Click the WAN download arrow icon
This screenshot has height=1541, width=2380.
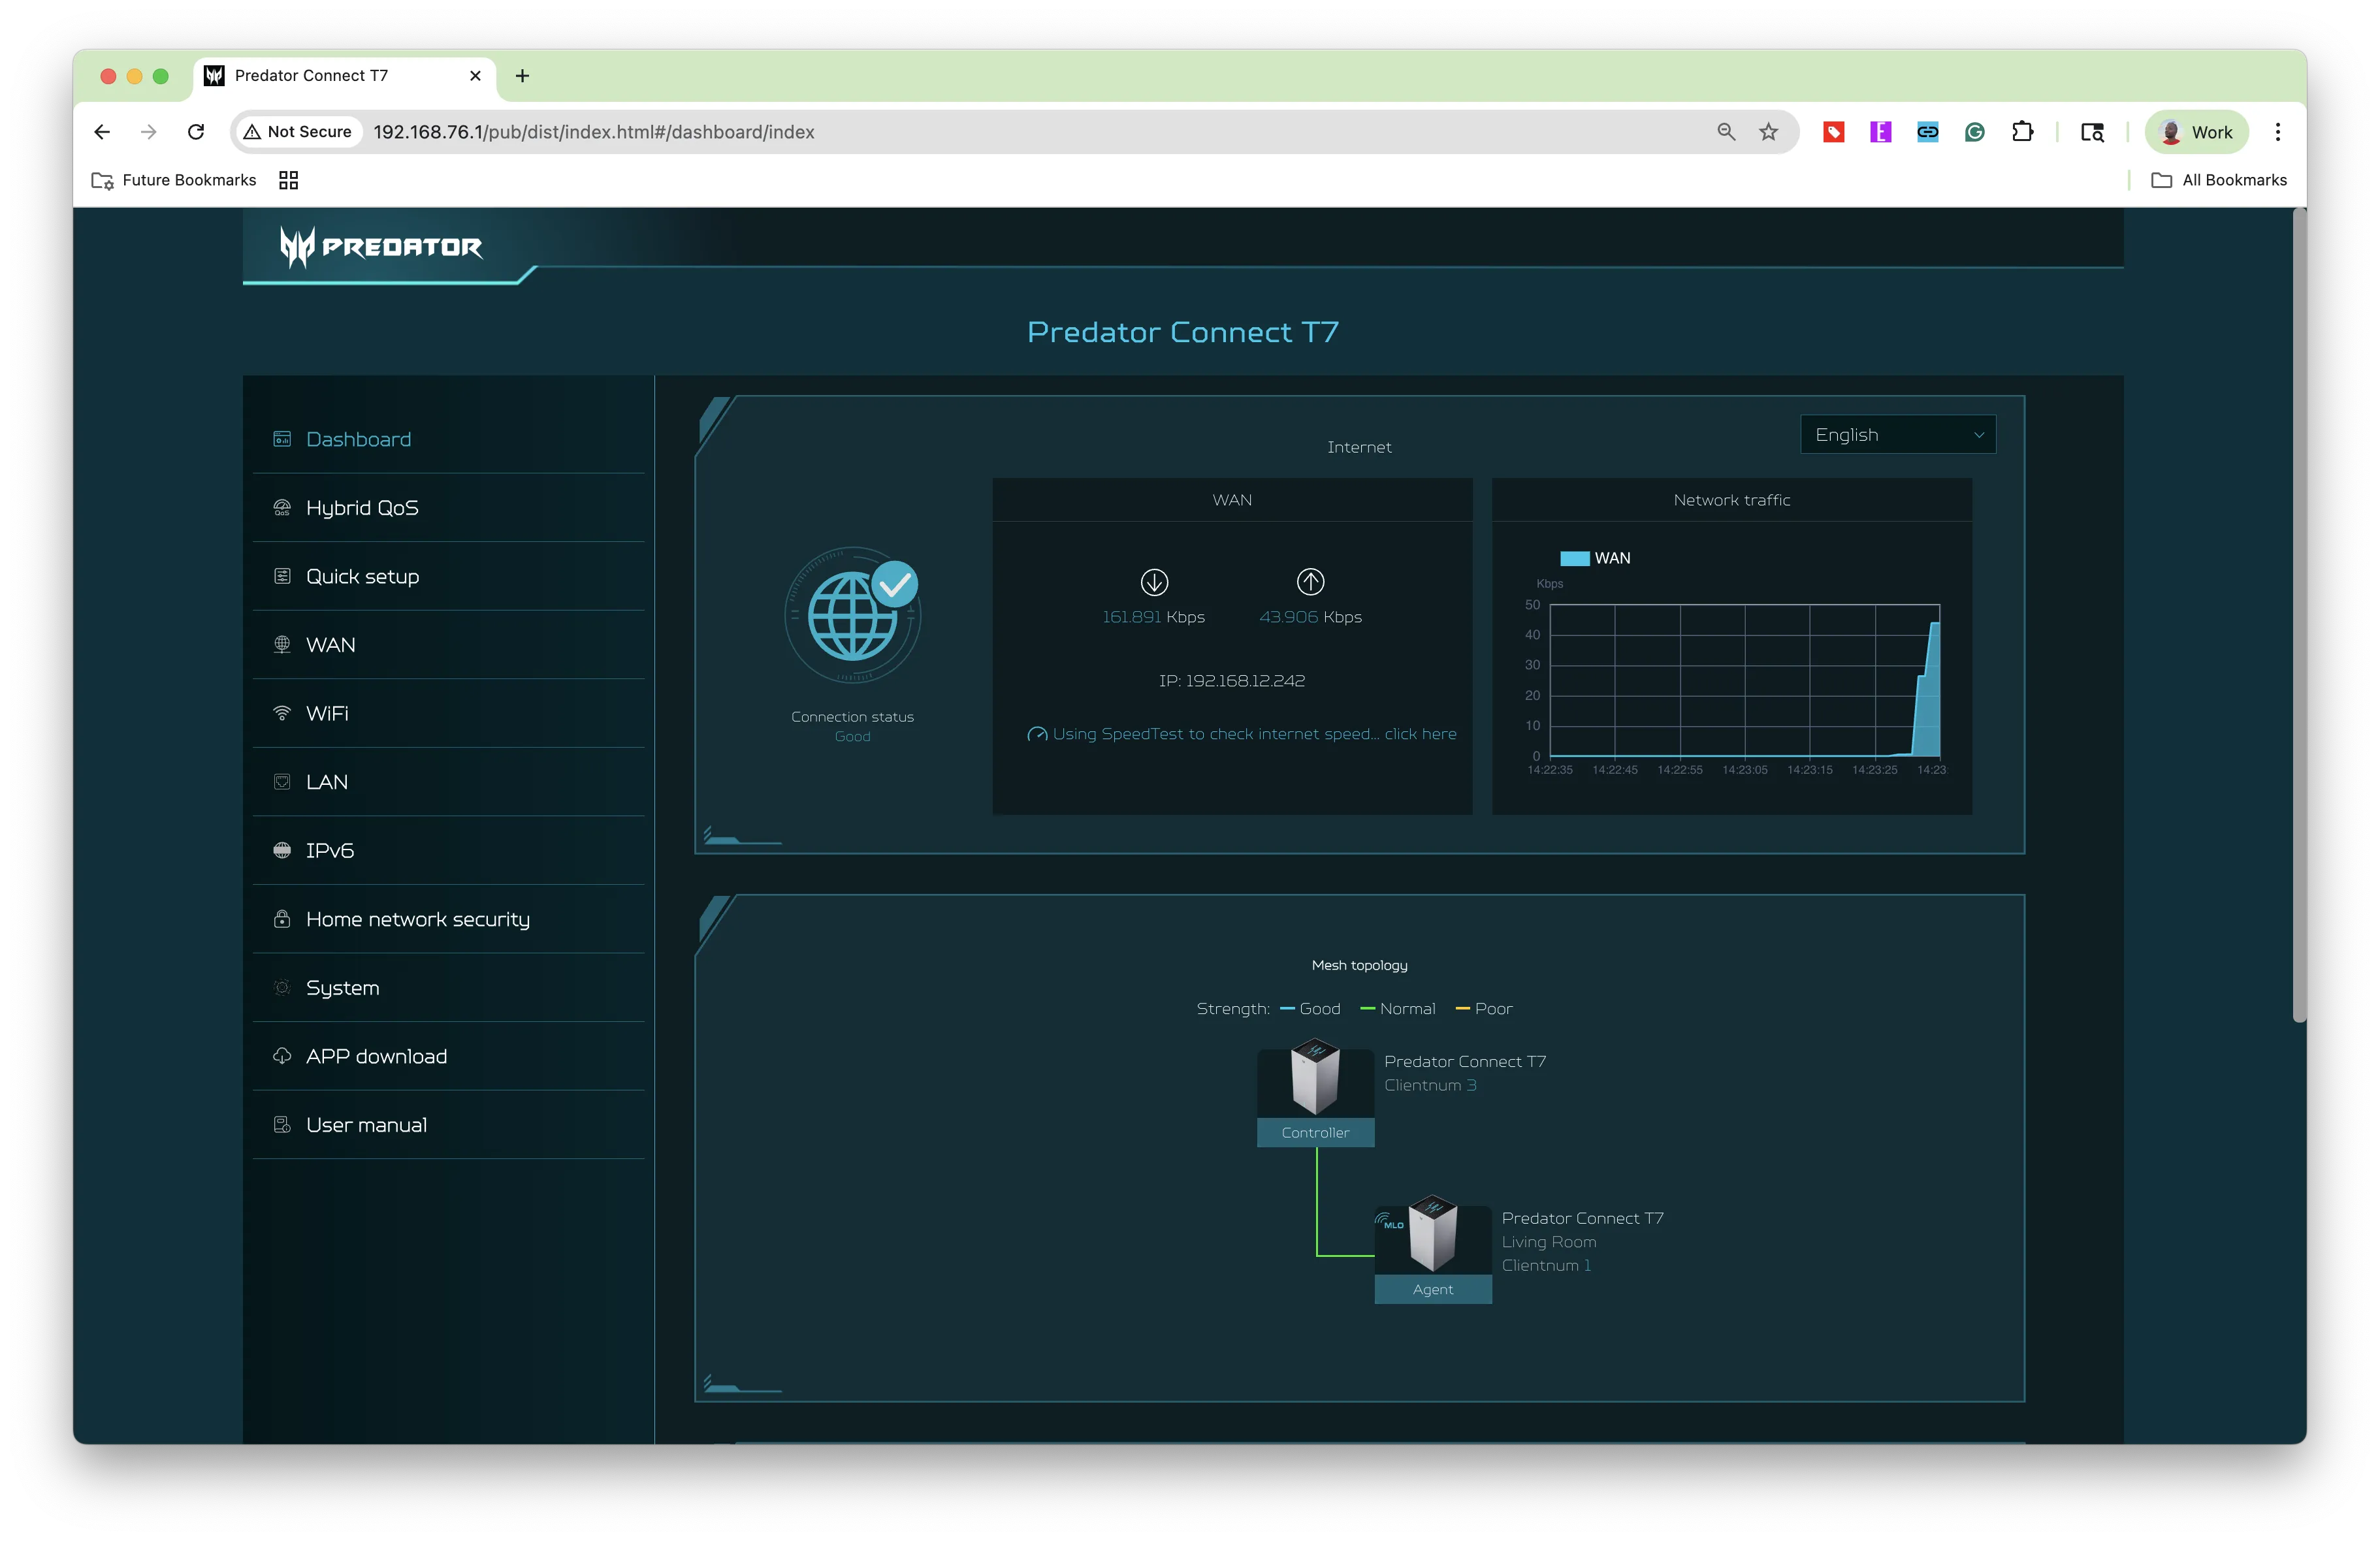coord(1154,582)
